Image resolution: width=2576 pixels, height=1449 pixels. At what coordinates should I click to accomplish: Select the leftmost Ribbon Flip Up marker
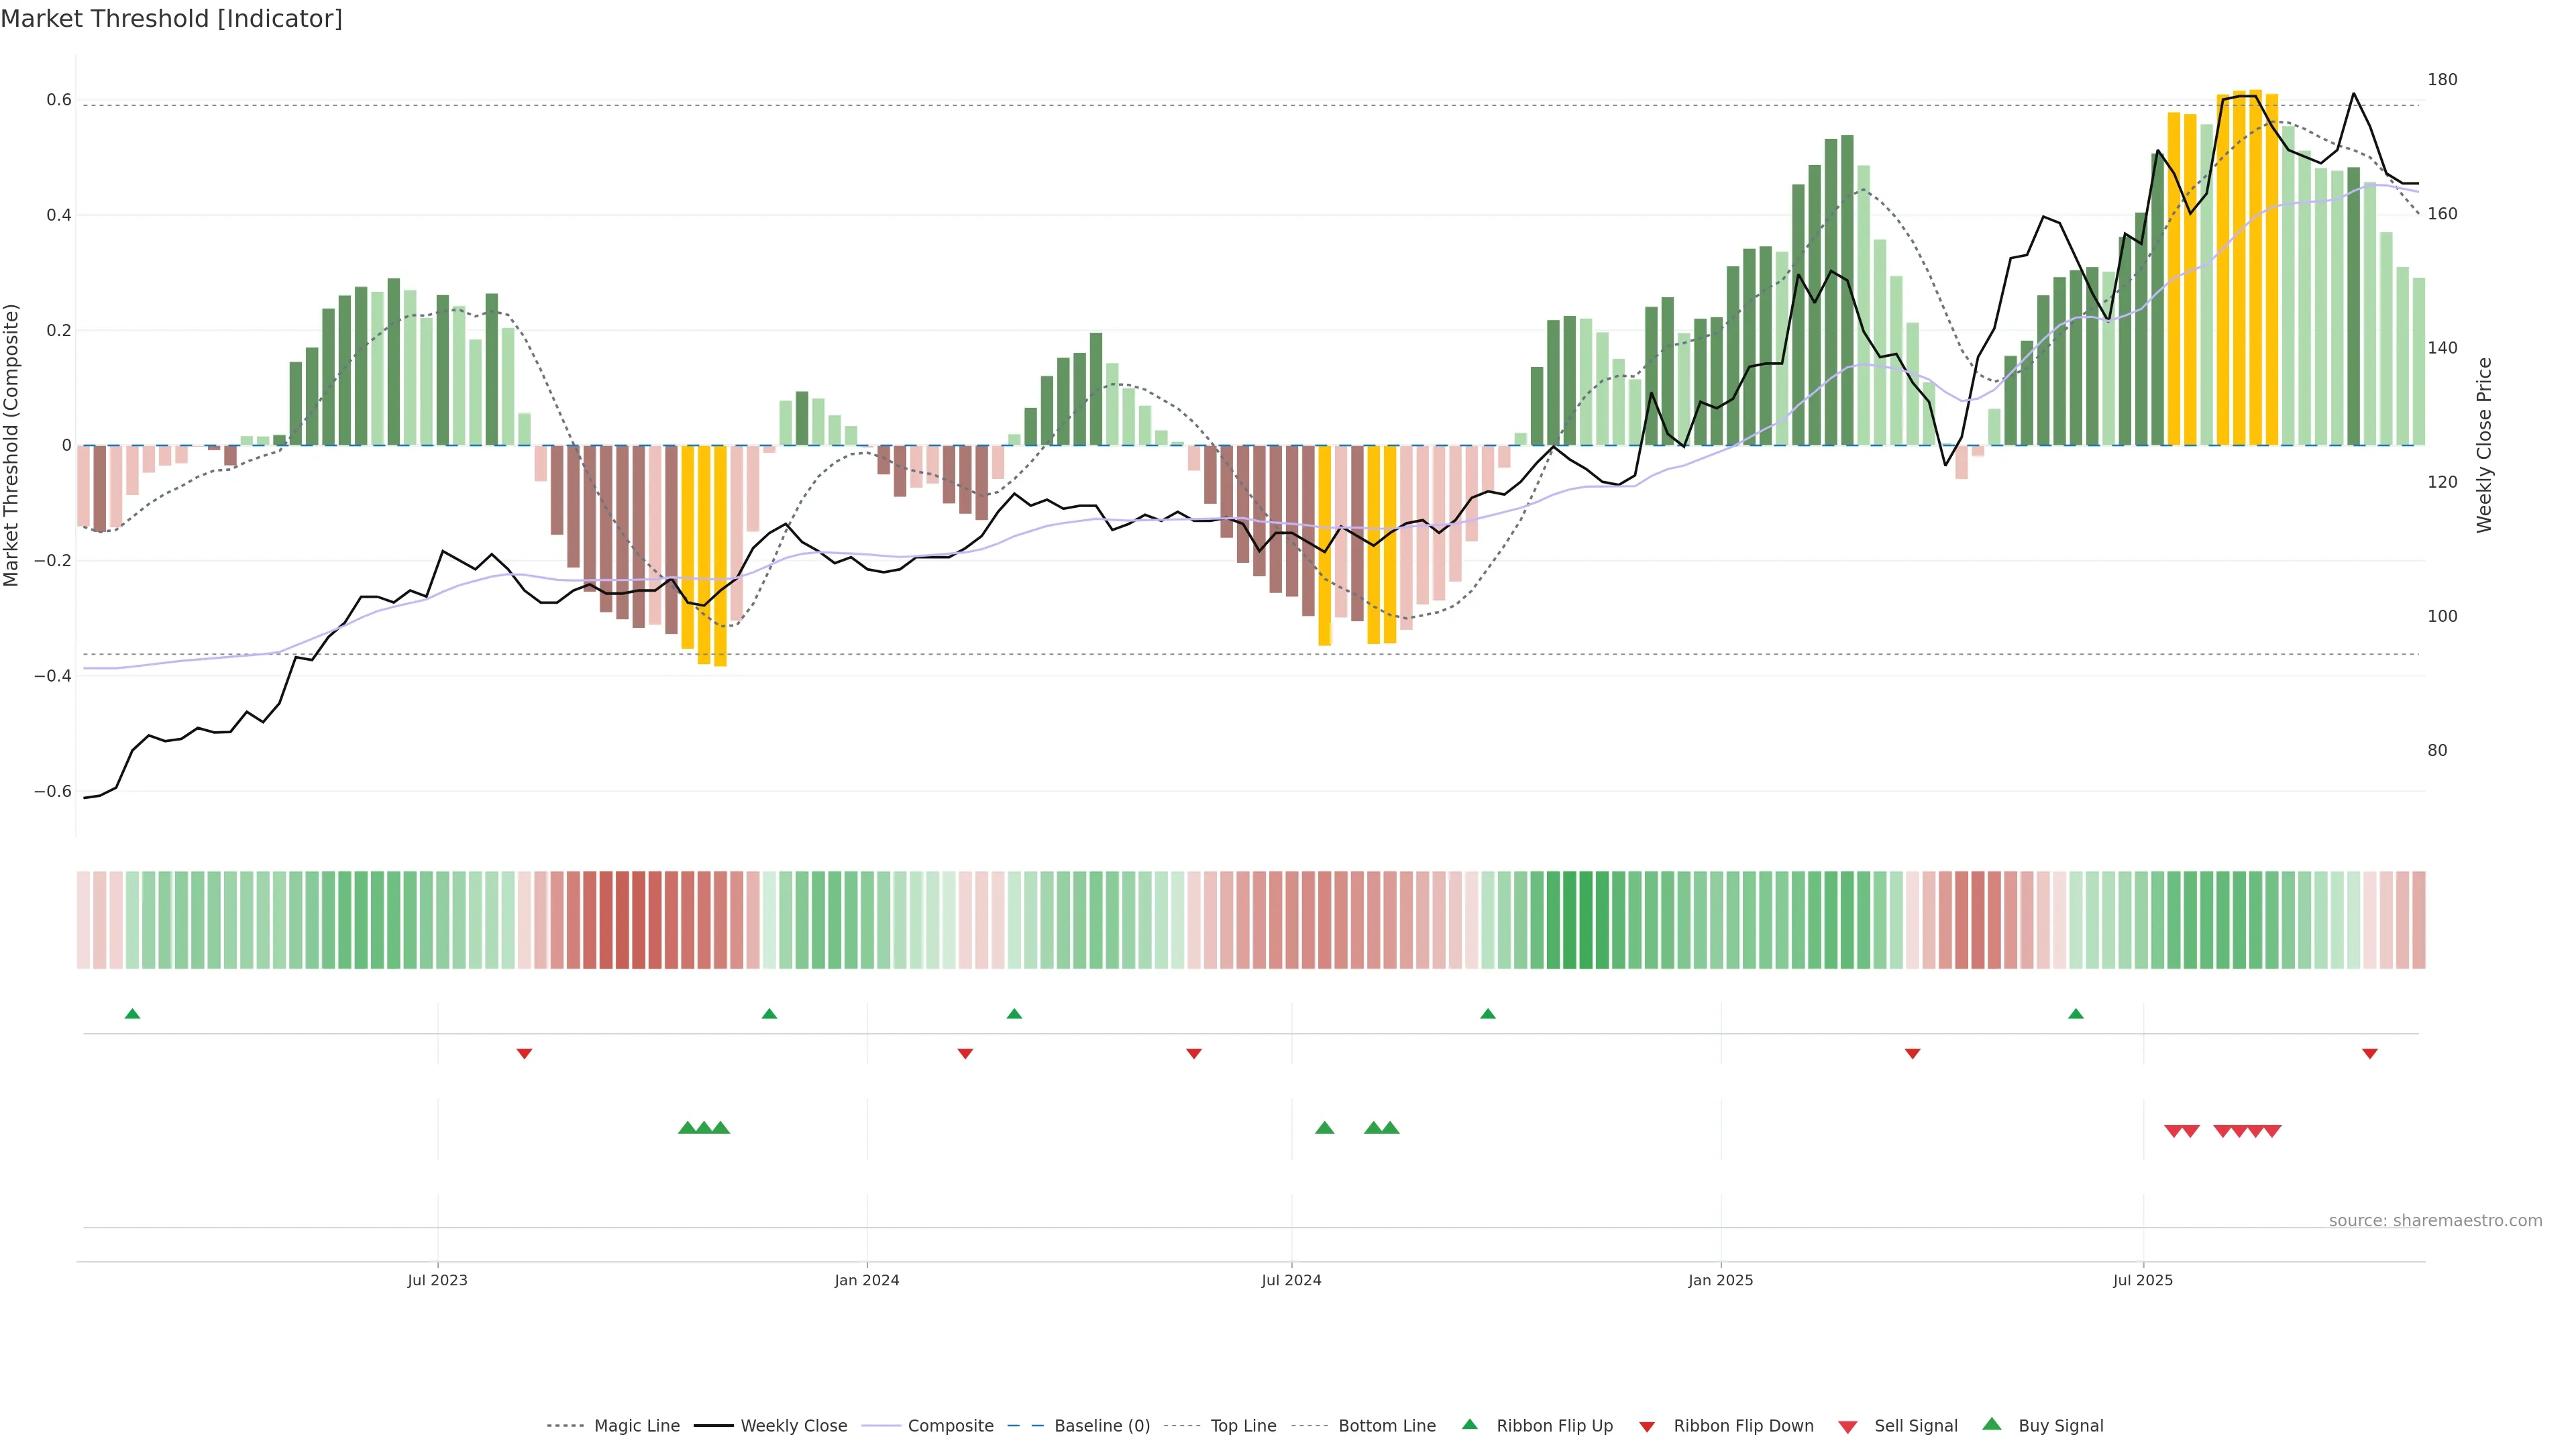(x=132, y=1014)
